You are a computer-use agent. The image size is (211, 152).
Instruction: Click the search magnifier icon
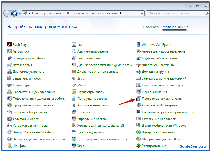pos(207,13)
